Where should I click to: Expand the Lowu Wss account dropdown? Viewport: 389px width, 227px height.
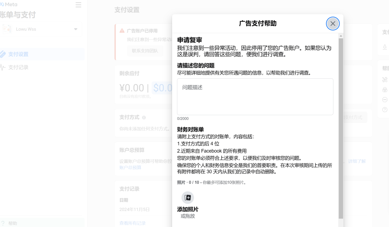pos(76,29)
